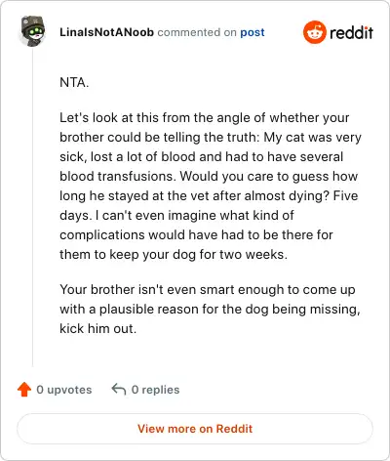This screenshot has width=390, height=461.
Task: Click the line starting "Let's look at this"
Action: pos(205,117)
